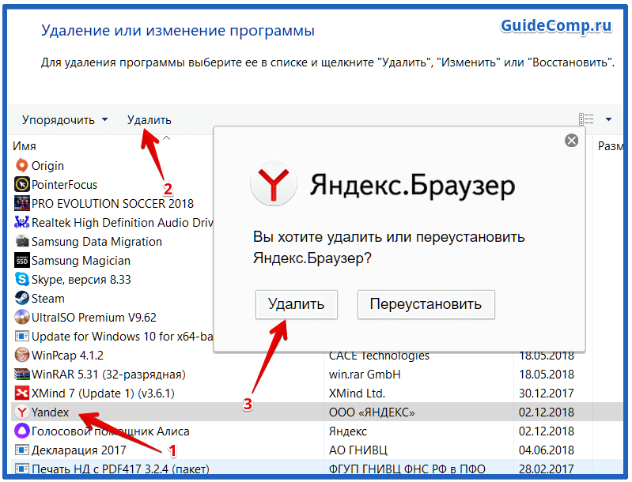Click Удалить in the toolbar
Viewport: 632px width, 482px height.
point(149,119)
